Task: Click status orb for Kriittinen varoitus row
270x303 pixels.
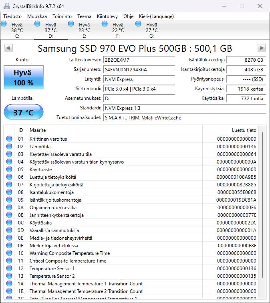Action: [9, 139]
